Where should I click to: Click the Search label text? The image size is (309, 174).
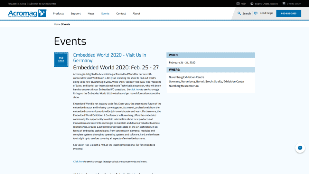click(247, 14)
